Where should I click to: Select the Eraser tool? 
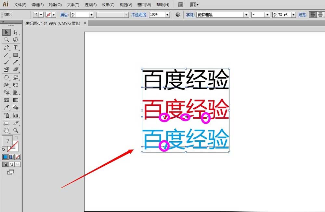(x=16, y=69)
